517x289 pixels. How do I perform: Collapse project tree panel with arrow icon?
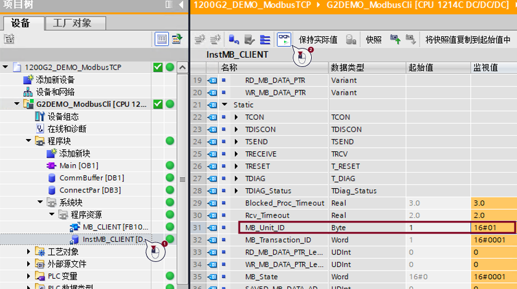click(x=181, y=5)
